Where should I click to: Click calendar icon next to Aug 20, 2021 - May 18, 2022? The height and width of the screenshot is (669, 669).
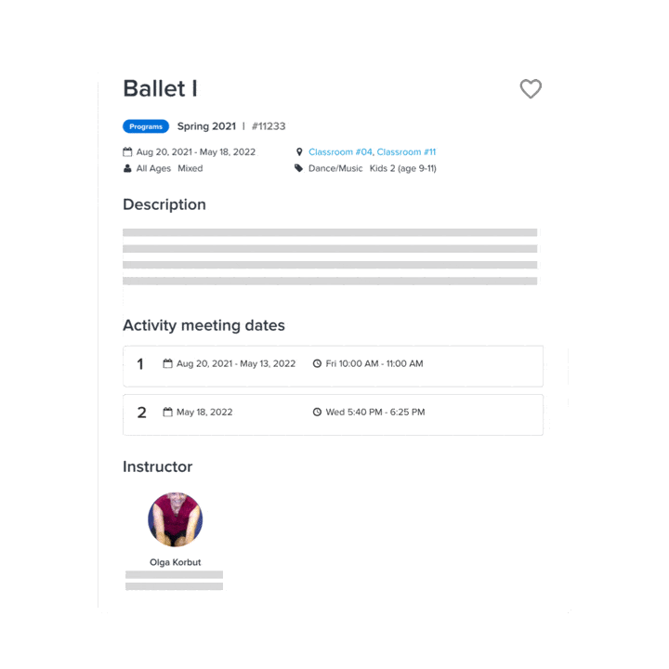click(127, 151)
